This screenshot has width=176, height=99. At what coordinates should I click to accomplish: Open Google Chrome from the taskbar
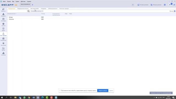pyautogui.click(x=29, y=97)
